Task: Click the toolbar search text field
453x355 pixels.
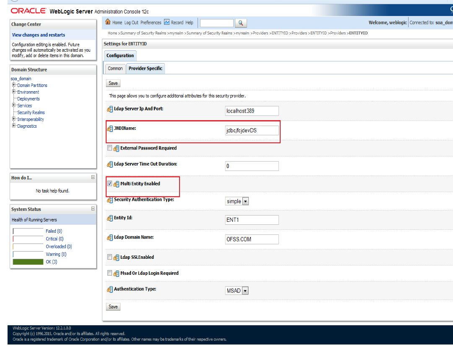Action: 217,23
